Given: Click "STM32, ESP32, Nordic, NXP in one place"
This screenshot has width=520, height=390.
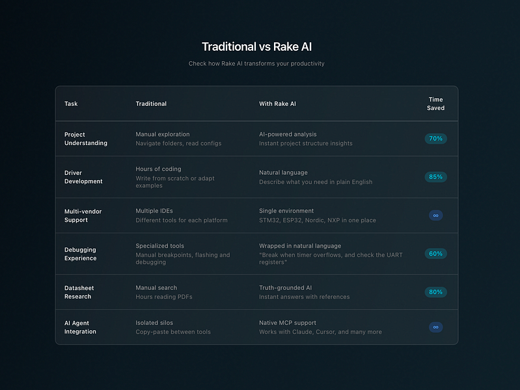Looking at the screenshot, I should click(x=318, y=220).
